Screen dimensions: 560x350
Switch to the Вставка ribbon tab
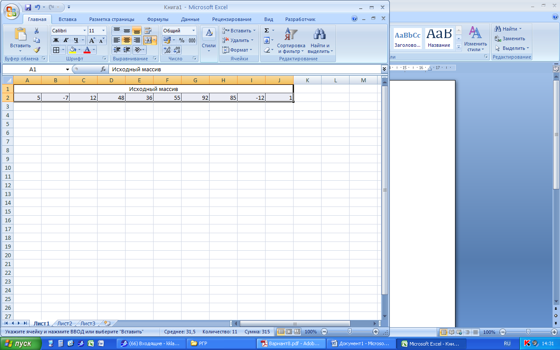[67, 19]
